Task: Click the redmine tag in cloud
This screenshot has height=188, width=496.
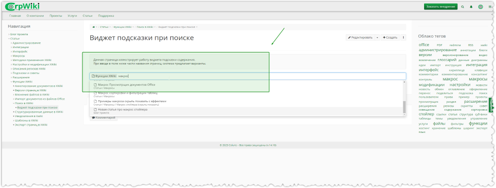Action: click(455, 45)
